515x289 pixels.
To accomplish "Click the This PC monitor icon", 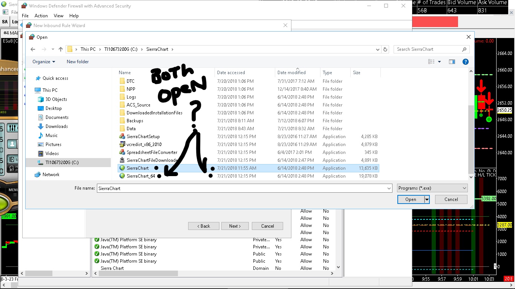I will click(x=38, y=90).
